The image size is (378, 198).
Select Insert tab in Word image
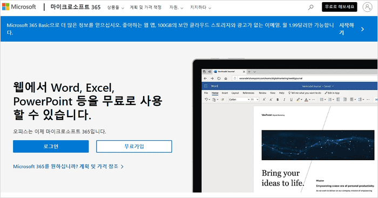tap(225, 93)
